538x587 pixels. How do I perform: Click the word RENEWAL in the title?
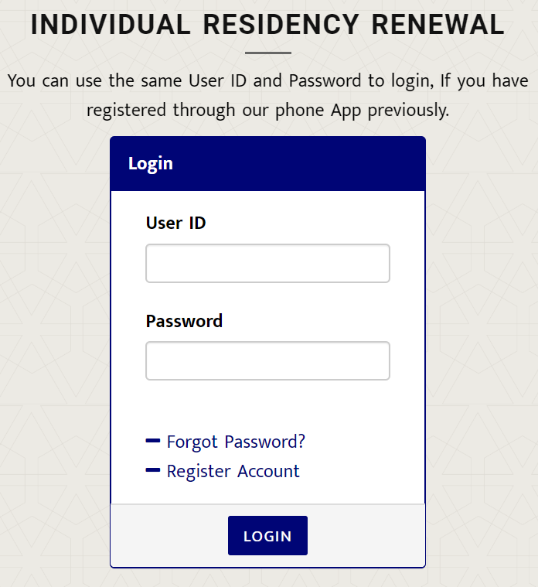[438, 25]
